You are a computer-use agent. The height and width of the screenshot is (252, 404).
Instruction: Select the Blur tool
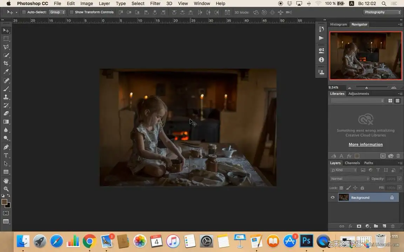(x=6, y=130)
